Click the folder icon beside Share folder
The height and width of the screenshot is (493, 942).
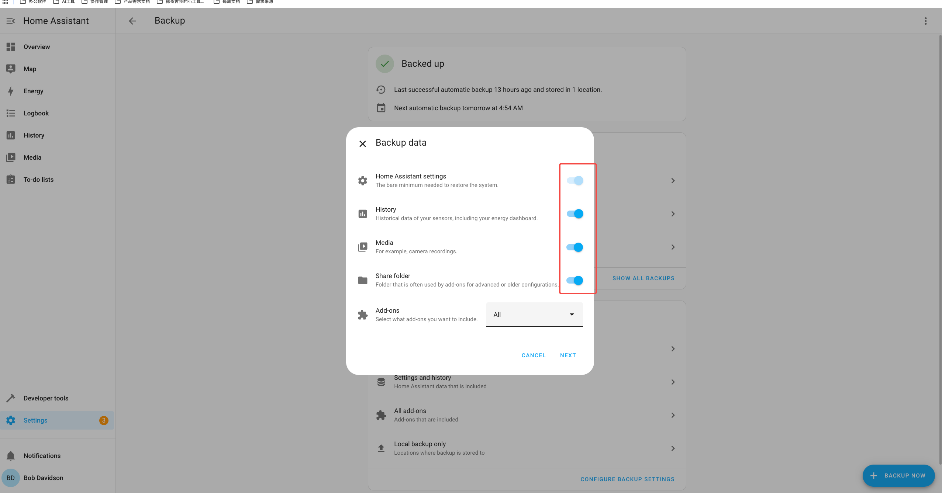pyautogui.click(x=363, y=280)
